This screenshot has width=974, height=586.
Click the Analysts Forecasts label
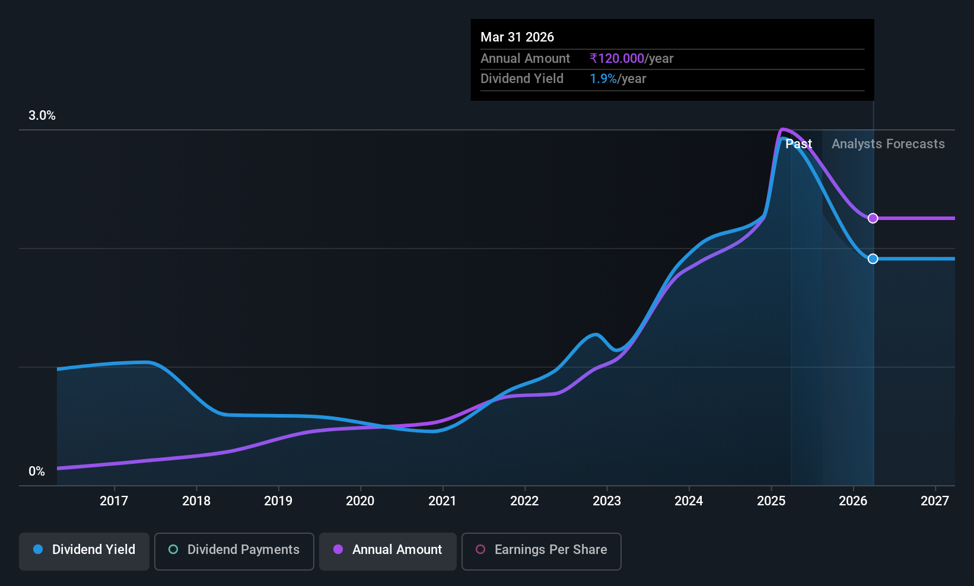888,144
